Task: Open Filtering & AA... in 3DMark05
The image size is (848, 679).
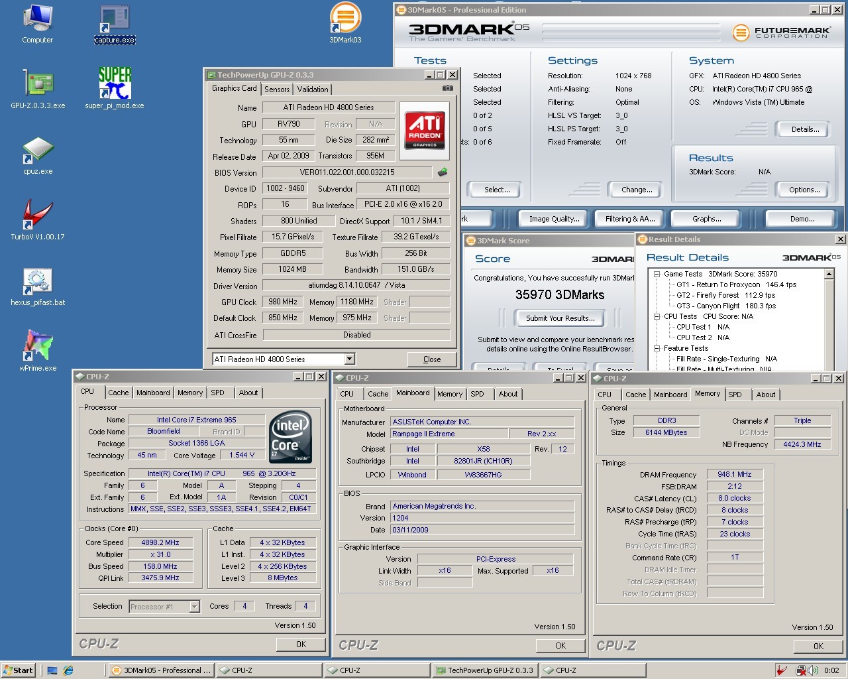Action: click(x=630, y=219)
